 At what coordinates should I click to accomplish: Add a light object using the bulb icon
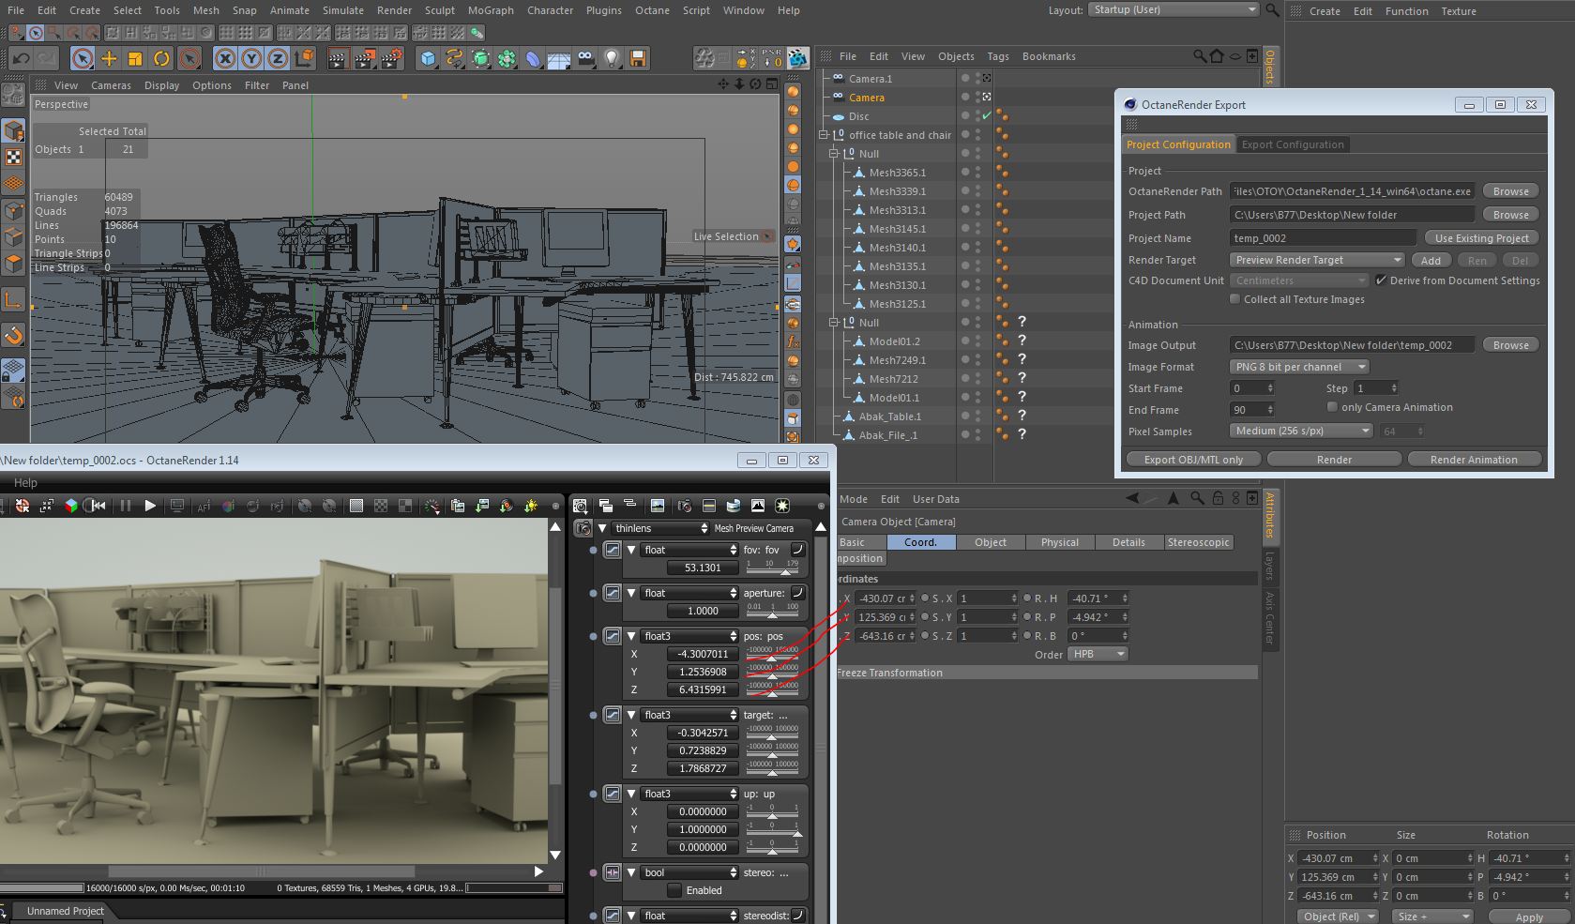[x=612, y=59]
